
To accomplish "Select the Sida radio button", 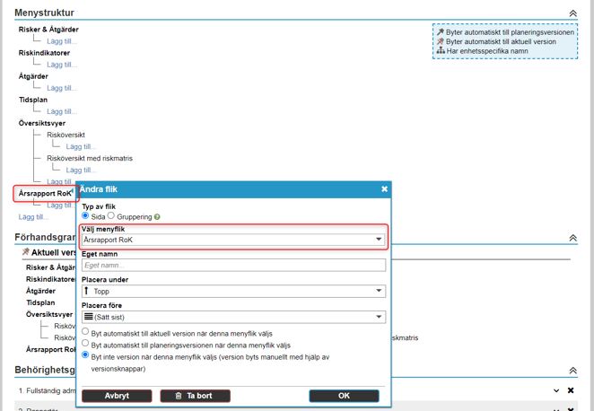I will tap(85, 215).
